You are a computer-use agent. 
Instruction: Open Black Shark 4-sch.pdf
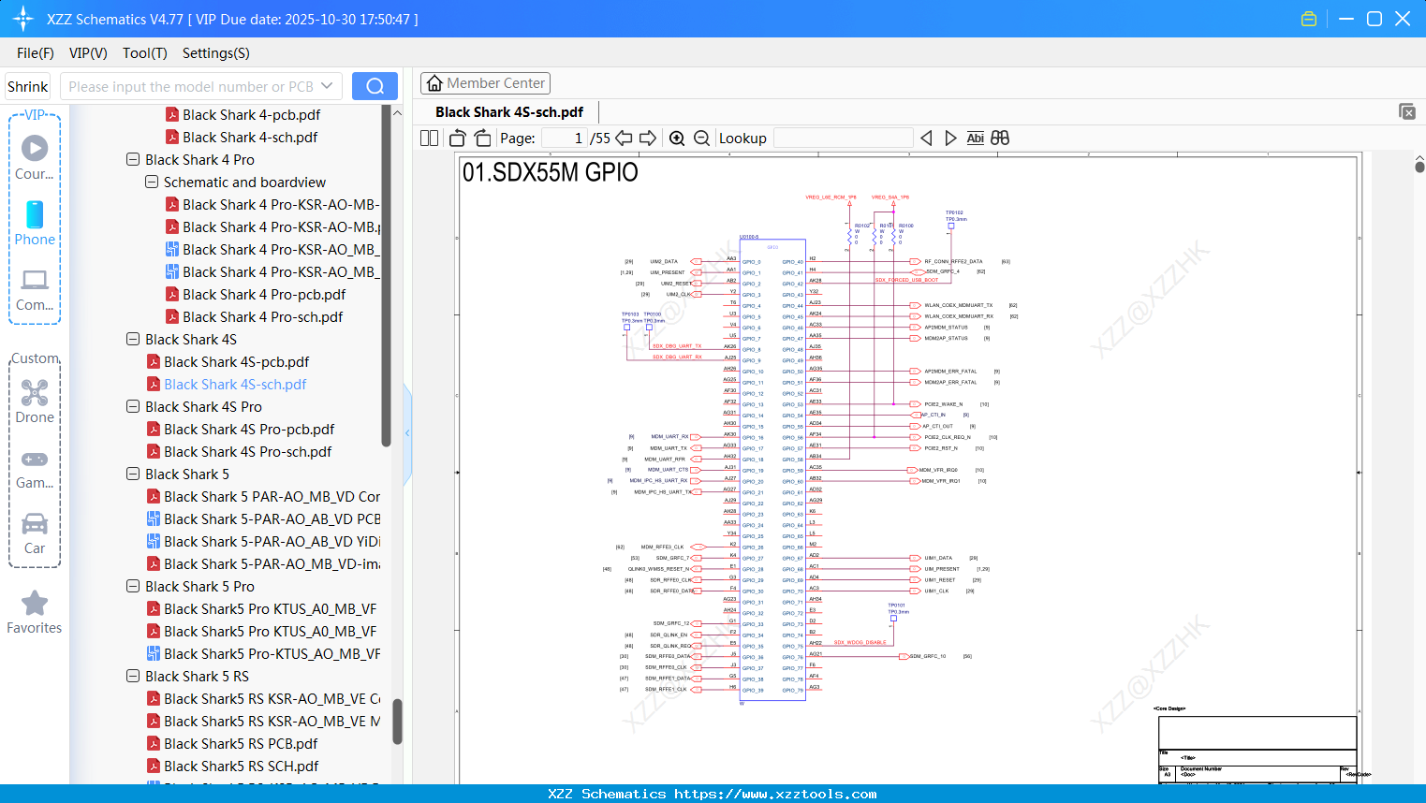[x=250, y=137]
